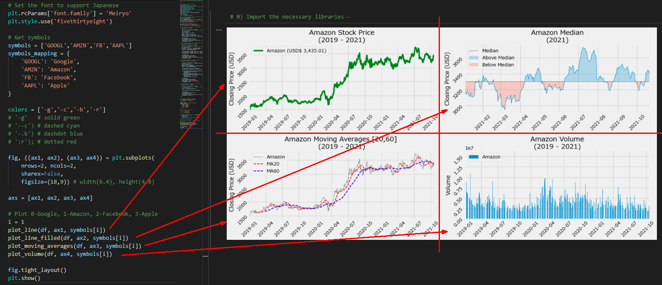
Task: Click the 'AAPL': 'Apple' dictionary entry
Action: (45, 85)
